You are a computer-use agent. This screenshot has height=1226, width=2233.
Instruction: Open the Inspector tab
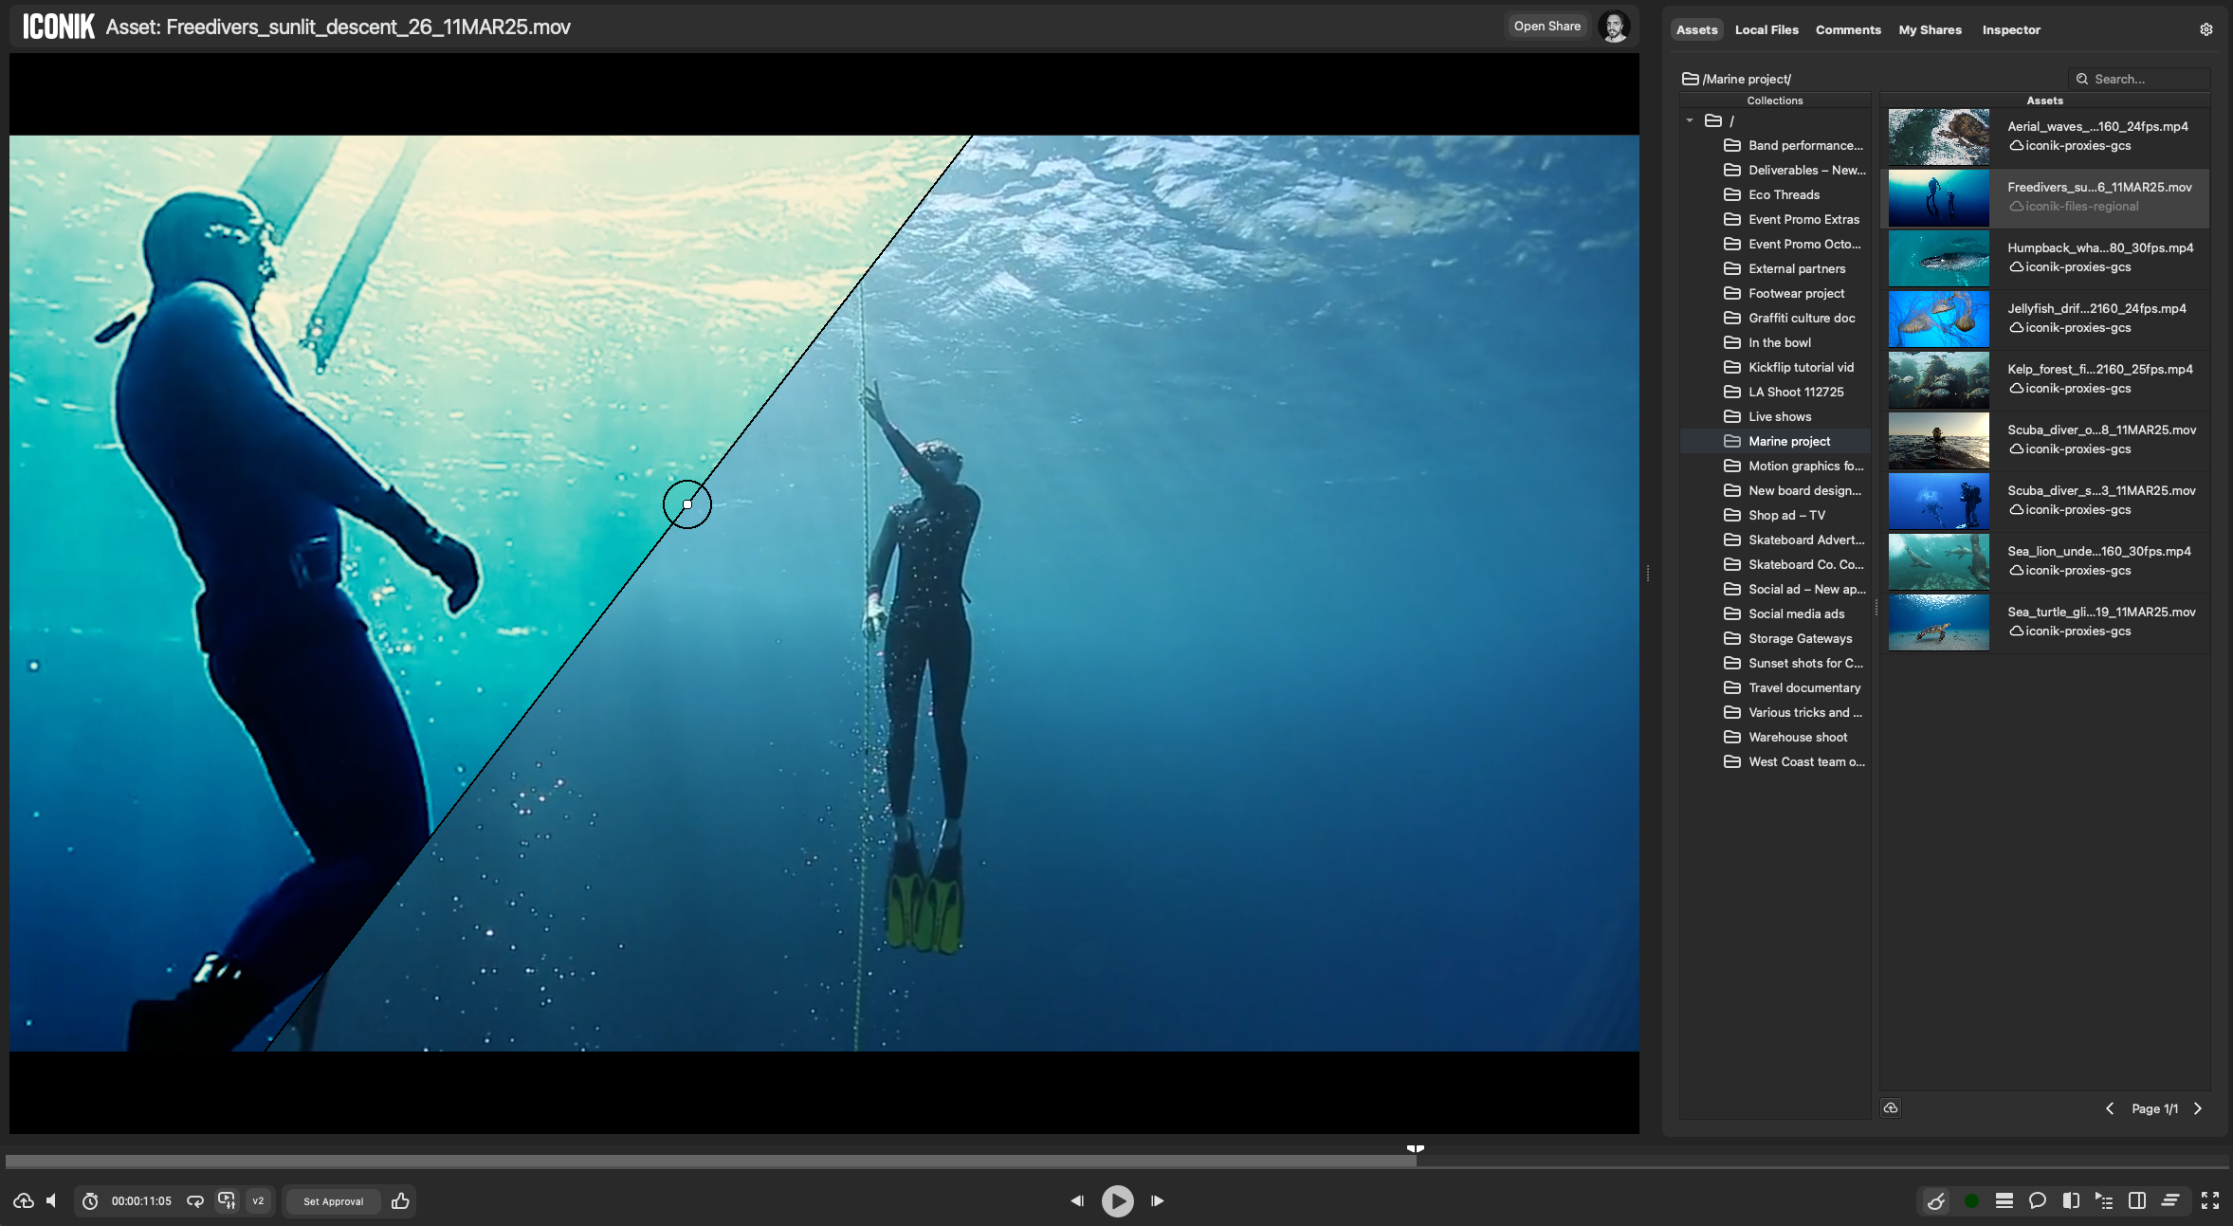[x=2010, y=29]
